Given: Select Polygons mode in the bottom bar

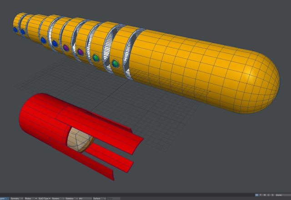Looking at the screenshot, I should tap(4, 198).
